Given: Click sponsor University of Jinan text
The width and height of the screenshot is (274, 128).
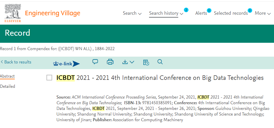Looking at the screenshot, I should pos(74,120).
